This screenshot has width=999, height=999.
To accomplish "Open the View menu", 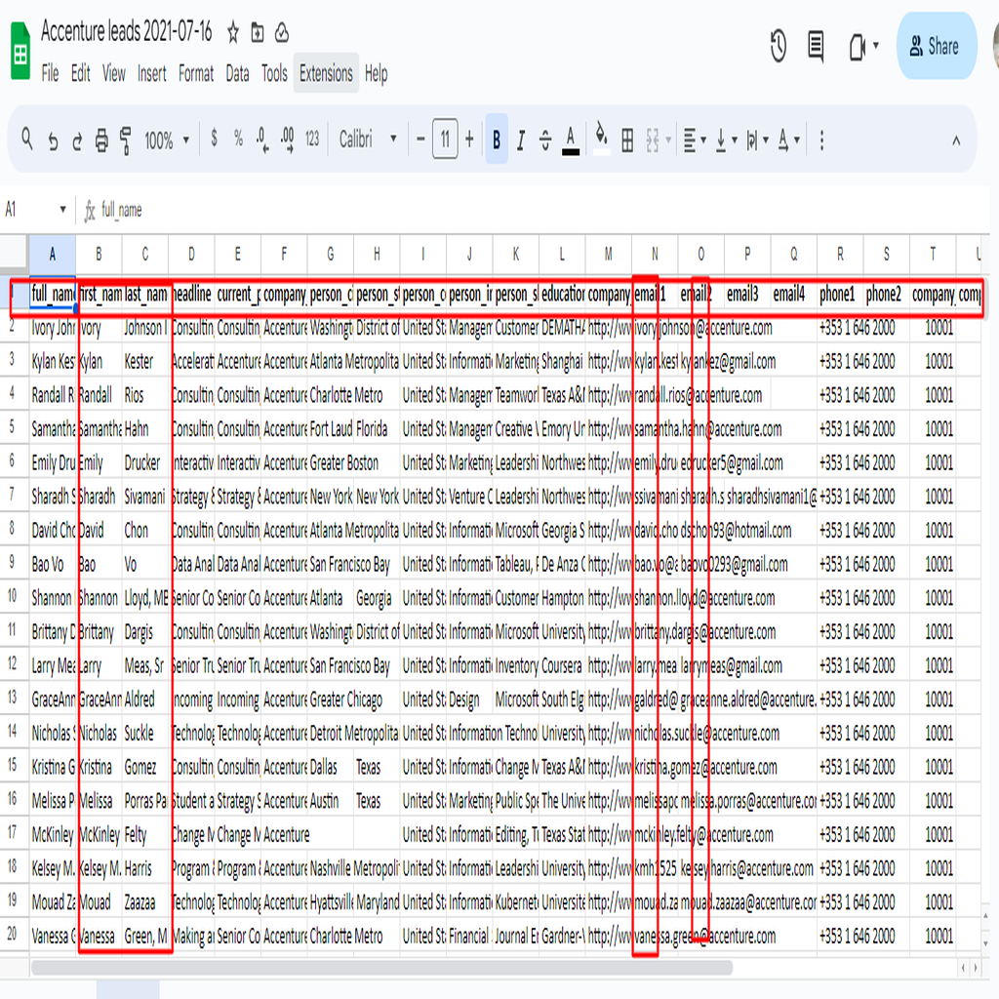I will pyautogui.click(x=114, y=74).
